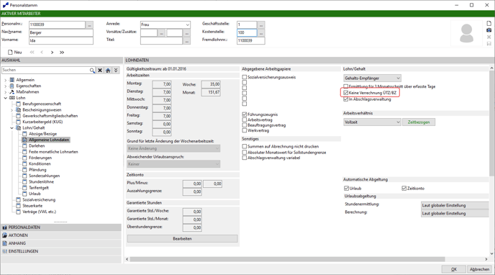495x275 pixels.
Task: Click the home icon beside search
Action: (108, 70)
